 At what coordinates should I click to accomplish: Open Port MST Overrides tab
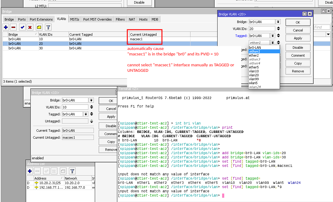click(97, 19)
